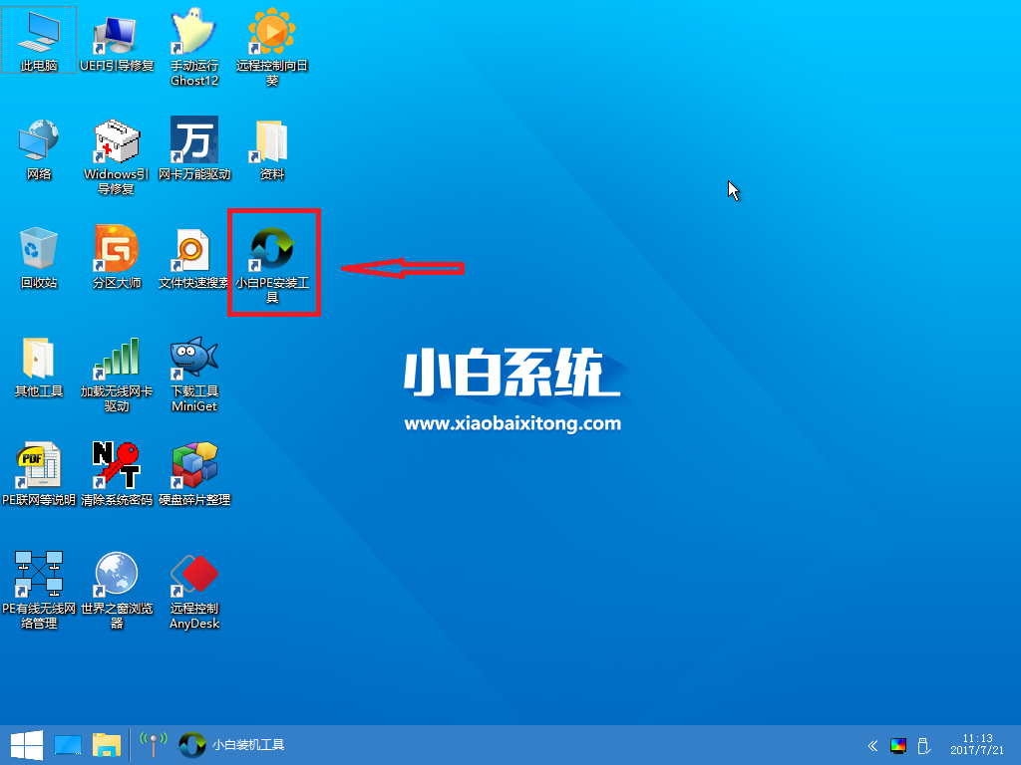The image size is (1021, 765).
Task: Open 分区大师 partition master
Action: (x=117, y=251)
